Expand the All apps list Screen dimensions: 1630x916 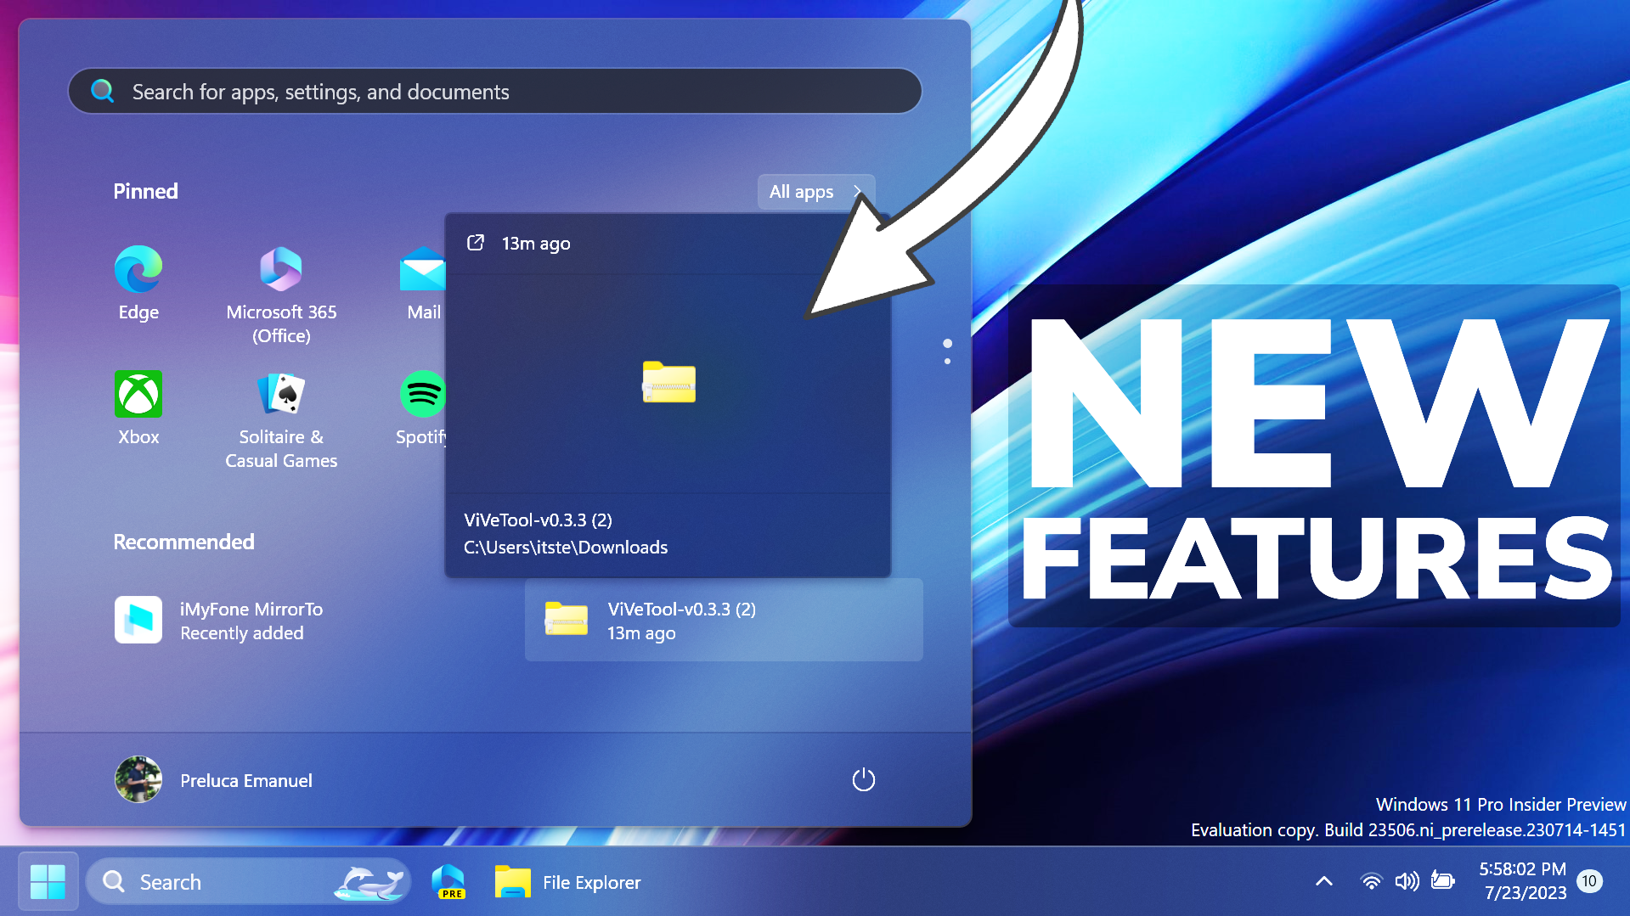813,192
